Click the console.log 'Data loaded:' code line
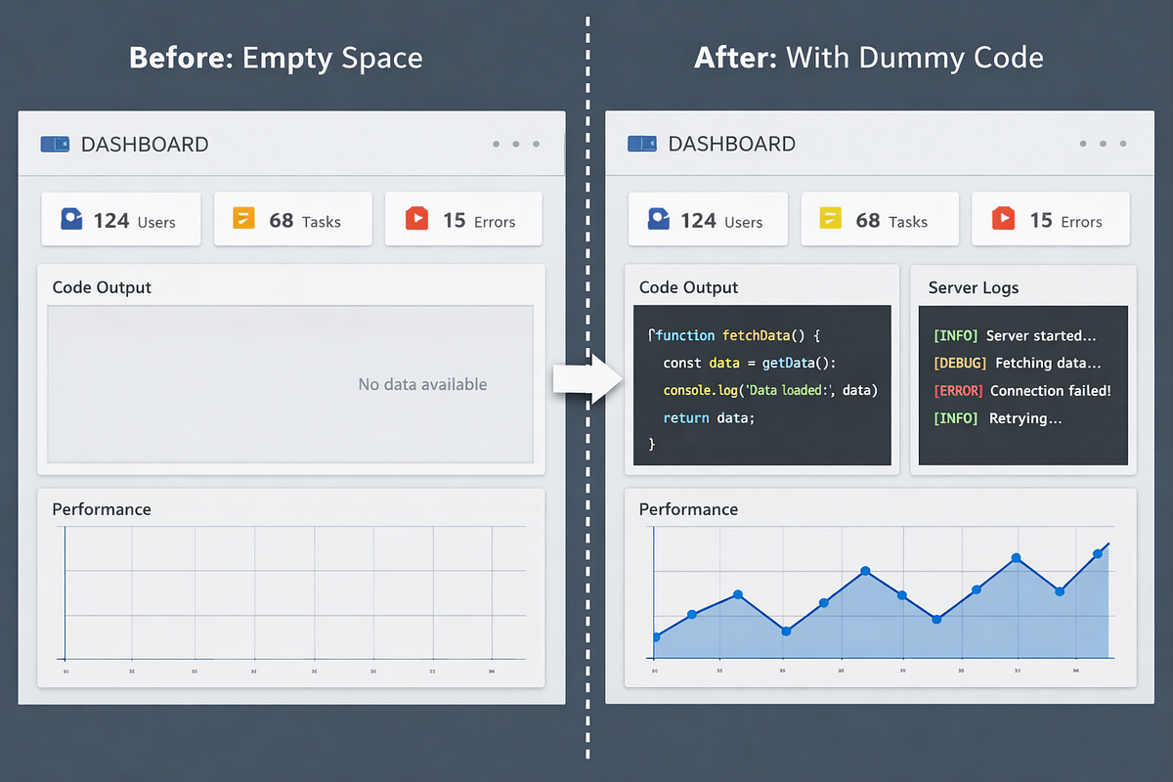Screen dimensions: 1173x782 (770, 390)
